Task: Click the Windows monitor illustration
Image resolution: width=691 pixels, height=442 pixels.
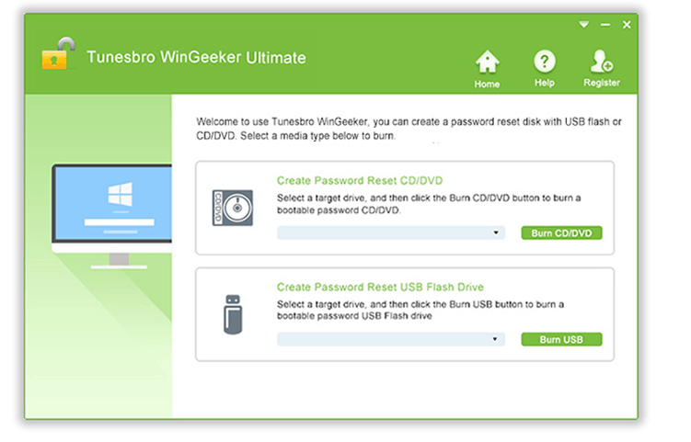Action: pos(111,217)
